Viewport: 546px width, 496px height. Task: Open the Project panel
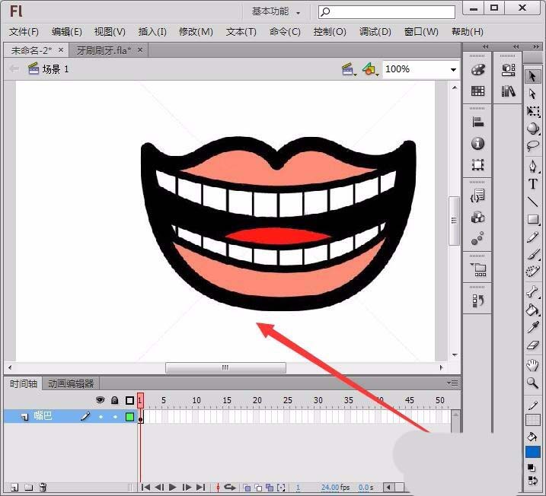coord(478,269)
